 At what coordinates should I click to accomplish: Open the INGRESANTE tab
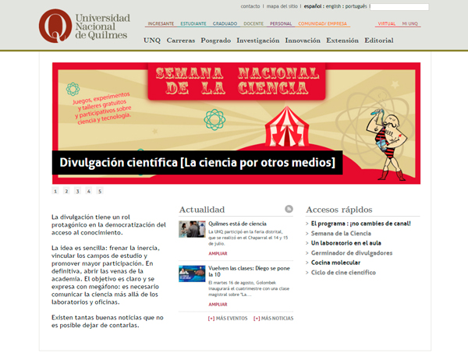tap(161, 23)
